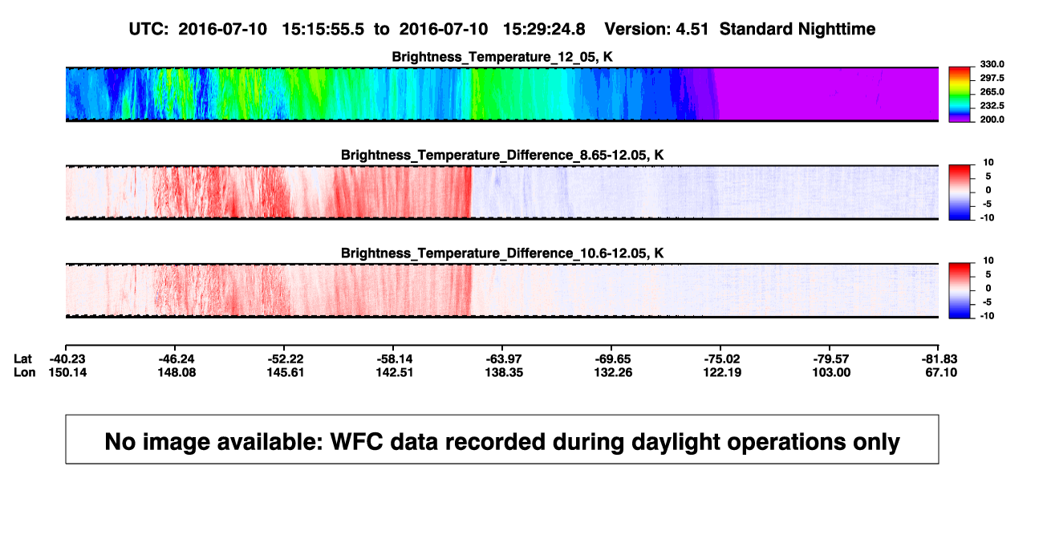Click longitude tick value 145.61
This screenshot has width=1043, height=535.
pos(285,372)
